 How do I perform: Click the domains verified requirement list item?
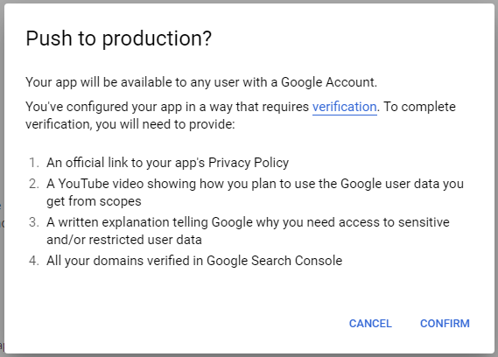click(194, 261)
